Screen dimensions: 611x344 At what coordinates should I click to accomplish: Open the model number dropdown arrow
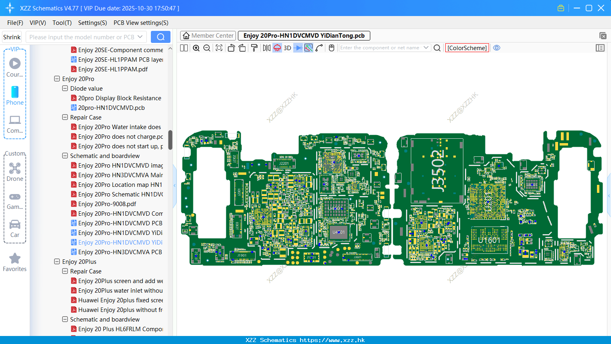(x=140, y=37)
